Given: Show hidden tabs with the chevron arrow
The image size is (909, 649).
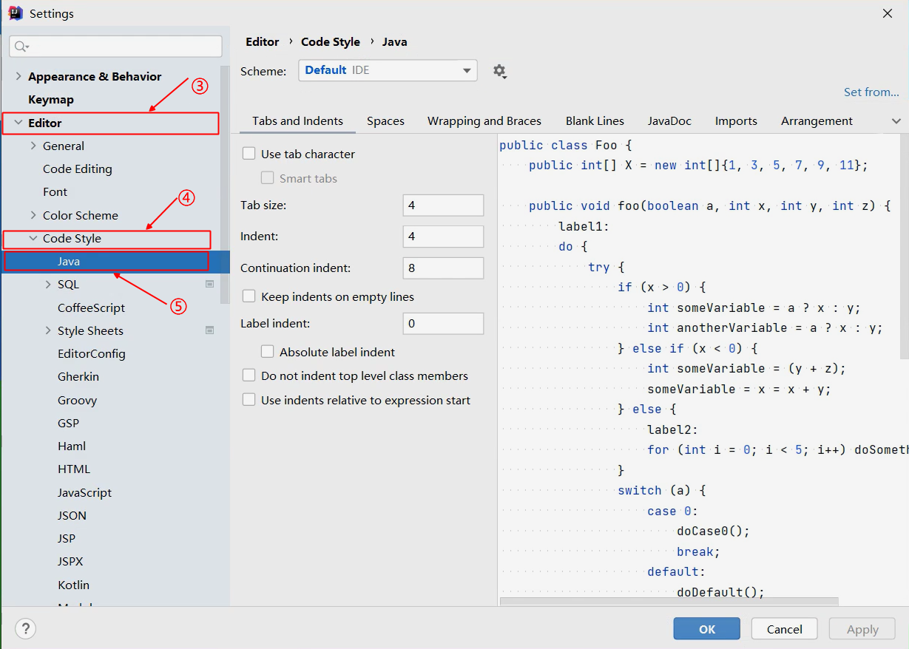Looking at the screenshot, I should pos(896,121).
